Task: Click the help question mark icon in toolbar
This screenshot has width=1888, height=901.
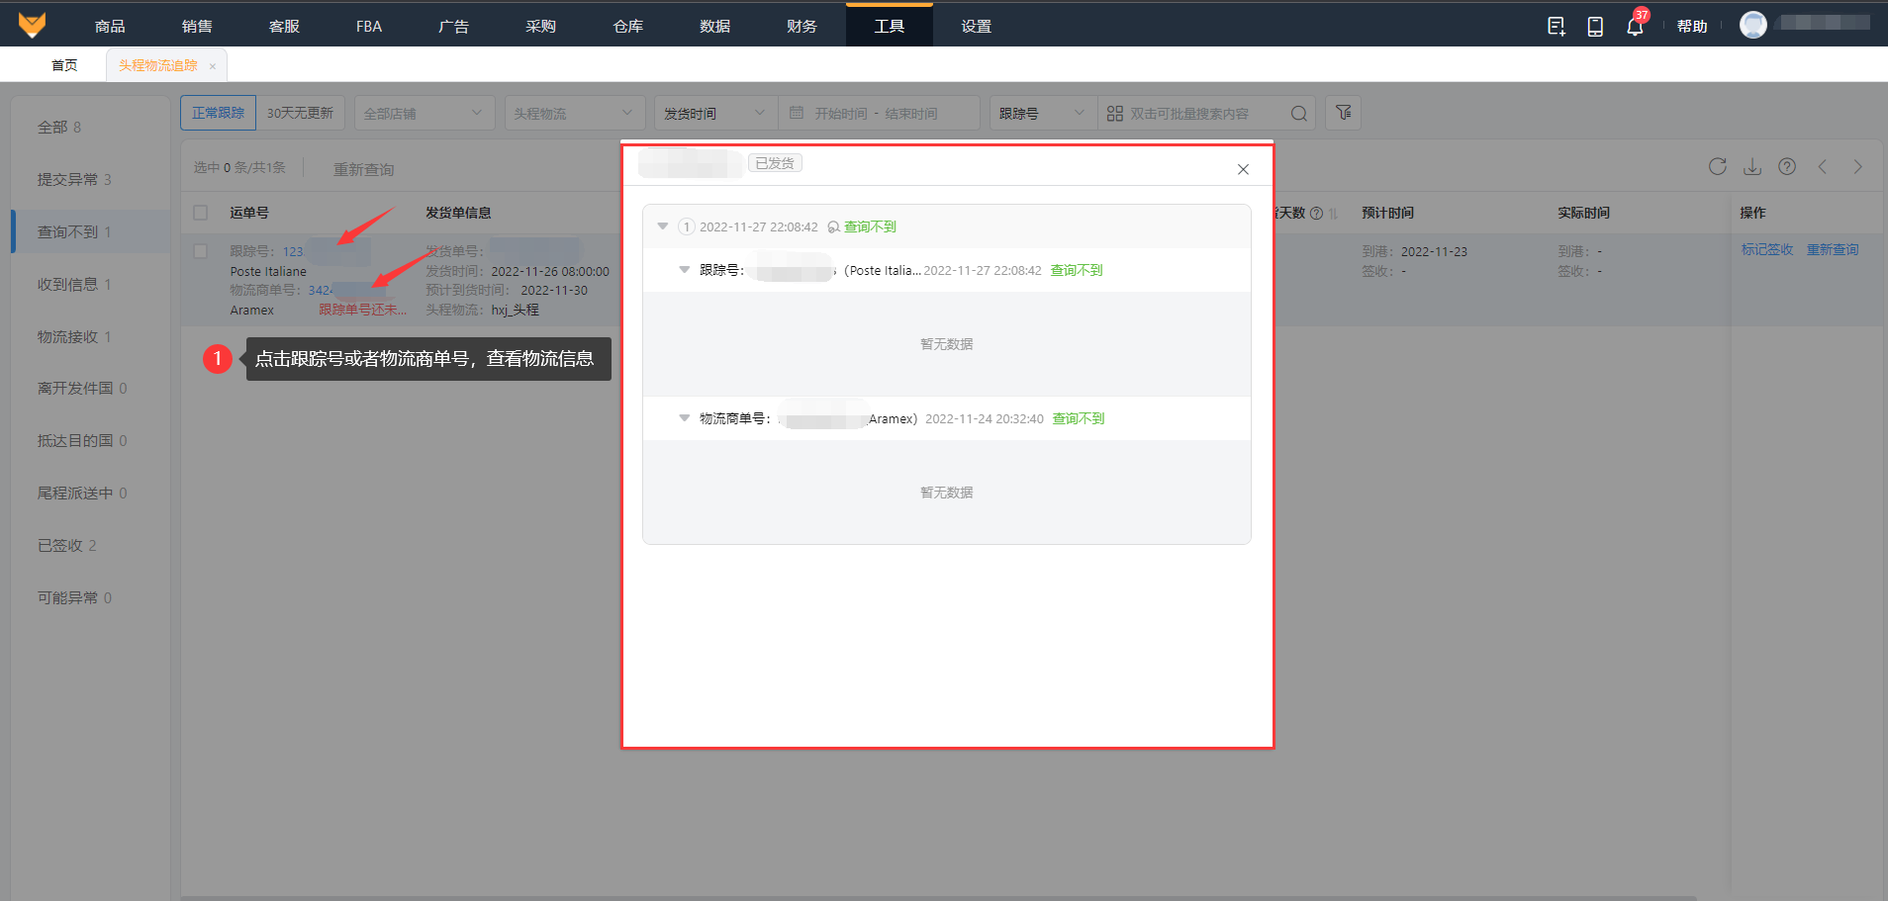Action: pos(1787,166)
